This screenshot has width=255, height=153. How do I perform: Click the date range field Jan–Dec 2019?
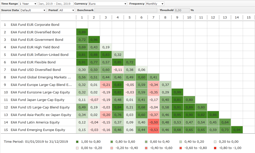coord(56,4)
